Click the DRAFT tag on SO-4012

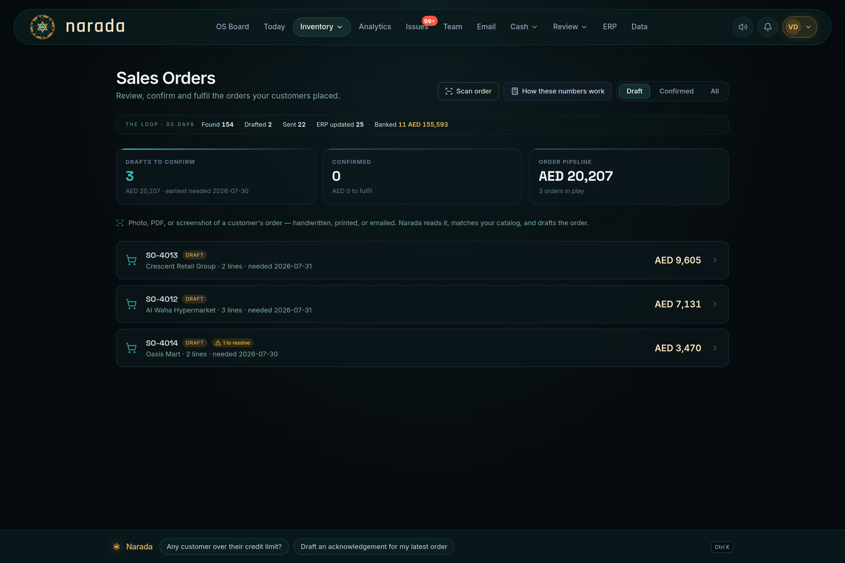point(194,299)
